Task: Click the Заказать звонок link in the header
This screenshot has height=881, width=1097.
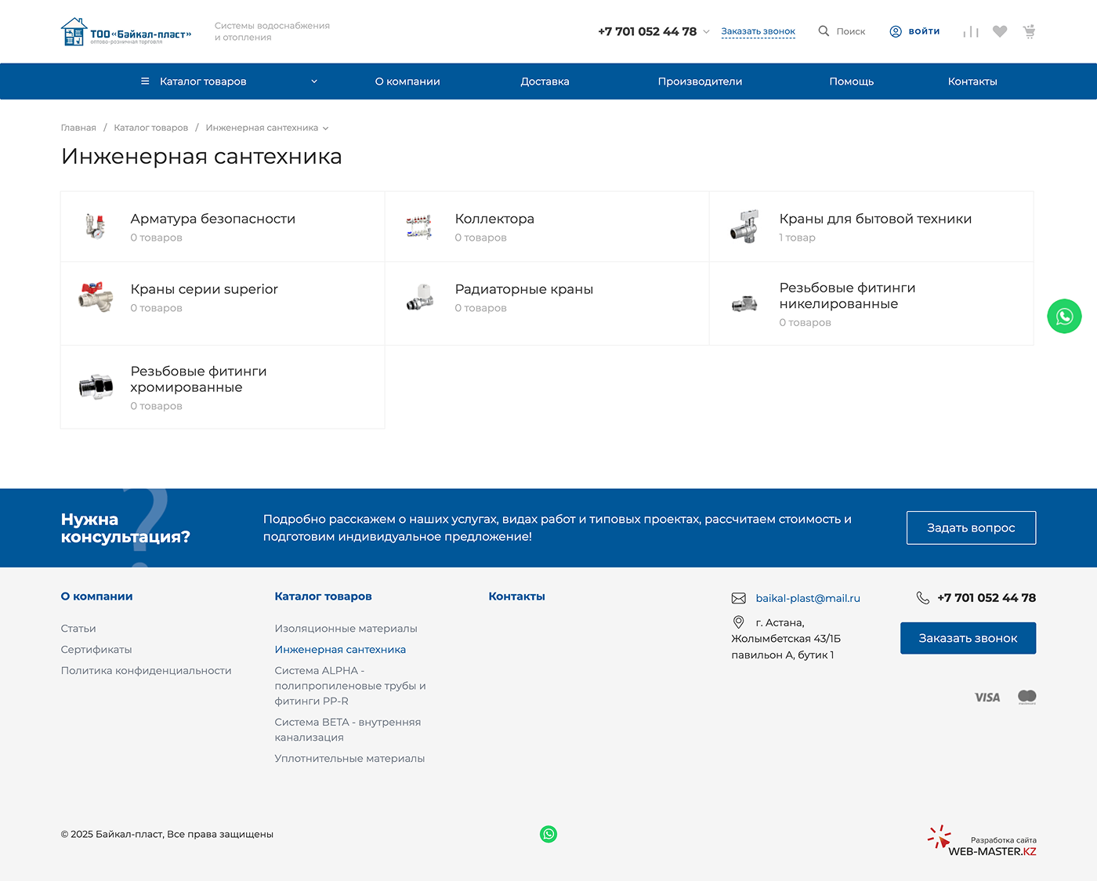Action: pos(758,31)
